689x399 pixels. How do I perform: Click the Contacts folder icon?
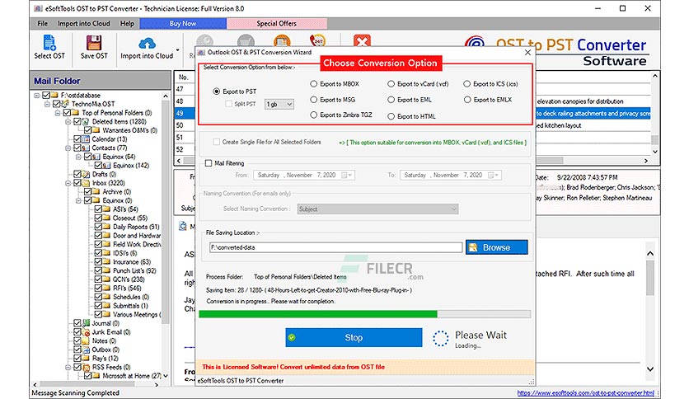click(86, 148)
